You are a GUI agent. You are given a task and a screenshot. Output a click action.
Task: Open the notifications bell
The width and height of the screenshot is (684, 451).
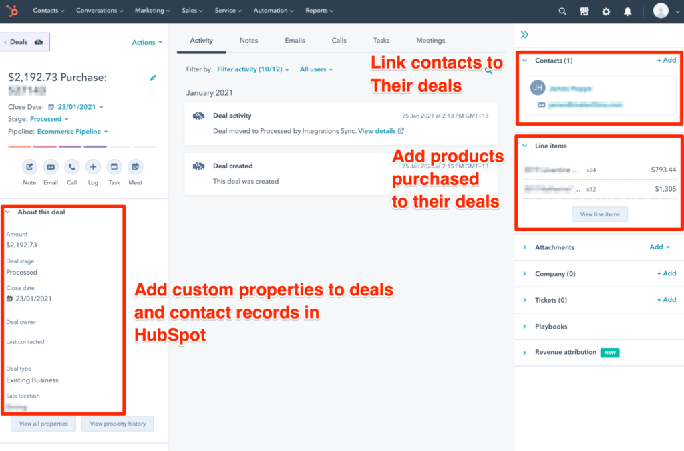coord(627,12)
